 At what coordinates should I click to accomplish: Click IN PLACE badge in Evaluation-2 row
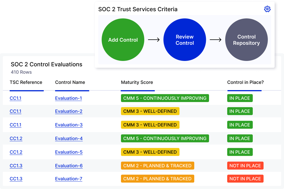coord(240,111)
